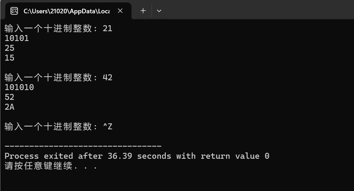The height and width of the screenshot is (191, 354).
Task: Click the input value 42
Action: [108, 77]
